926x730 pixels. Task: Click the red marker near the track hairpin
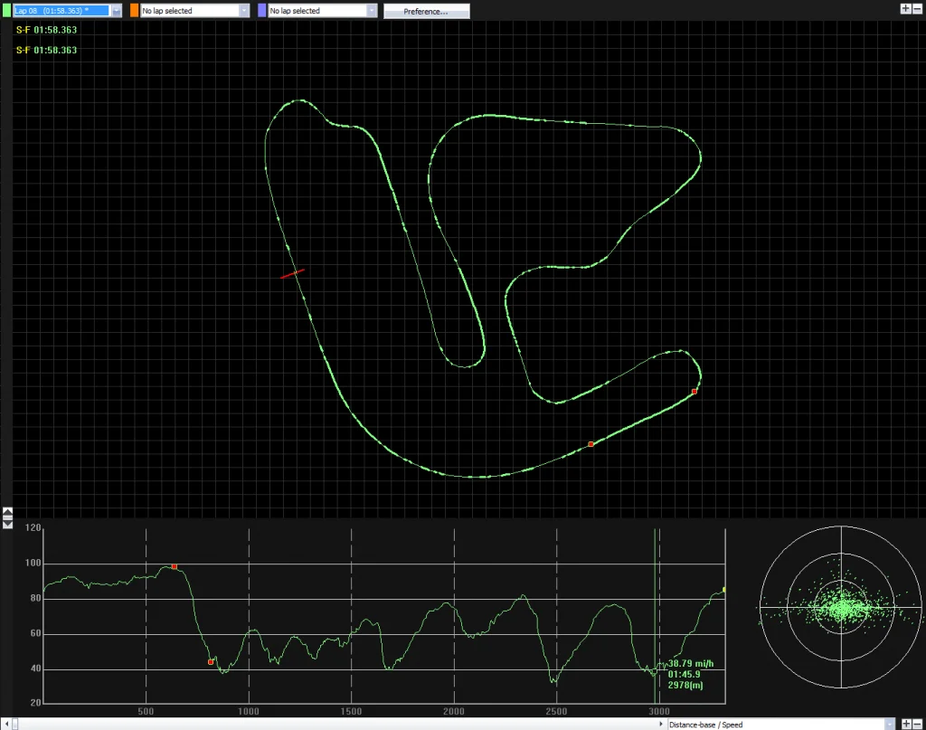pos(694,391)
